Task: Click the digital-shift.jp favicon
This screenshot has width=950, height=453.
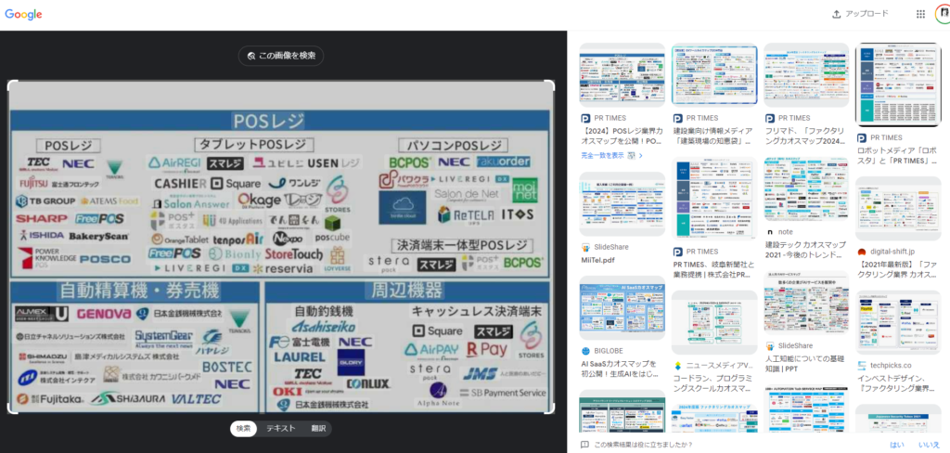Action: point(862,252)
